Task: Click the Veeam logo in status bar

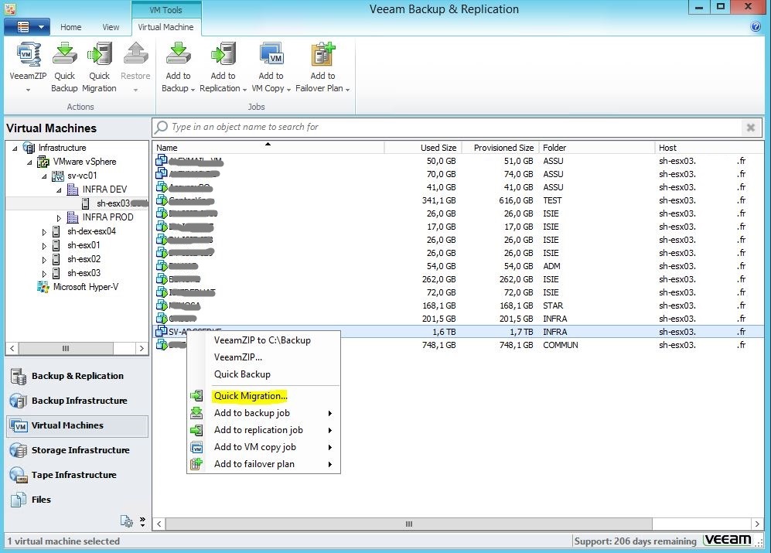Action: pyautogui.click(x=728, y=540)
